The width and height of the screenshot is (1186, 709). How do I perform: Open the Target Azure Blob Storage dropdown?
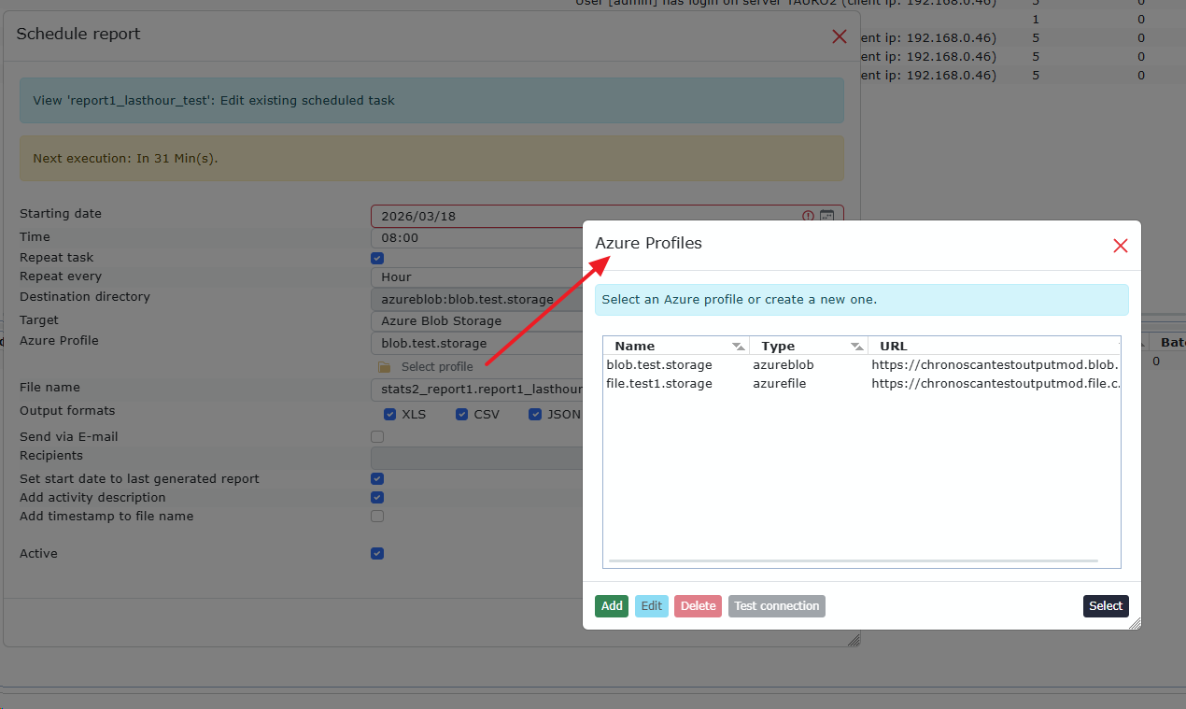476,321
